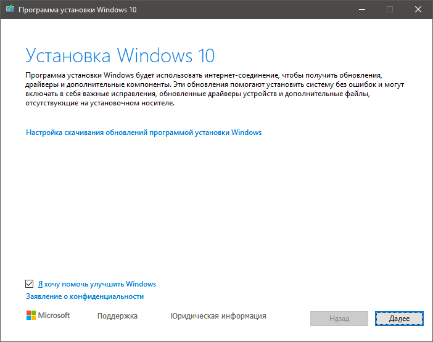
Task: Open "Заявление о конфиденциальности" link
Action: coord(85,296)
